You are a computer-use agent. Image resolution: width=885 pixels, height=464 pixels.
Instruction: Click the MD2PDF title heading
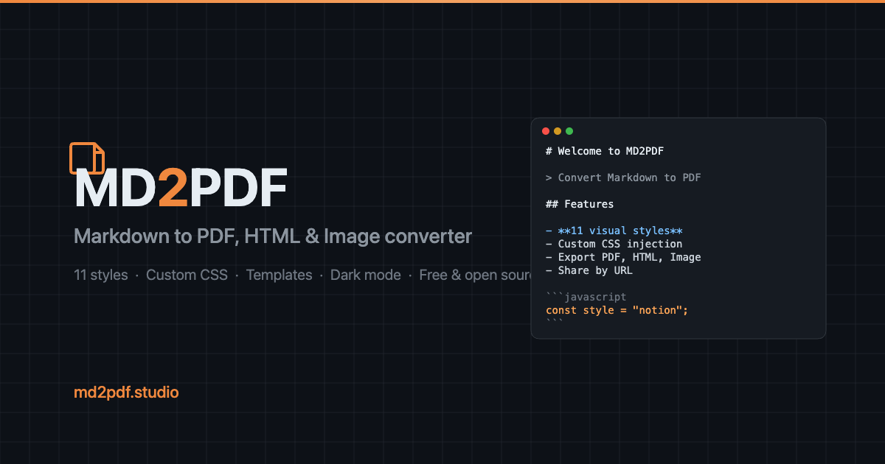pyautogui.click(x=181, y=189)
